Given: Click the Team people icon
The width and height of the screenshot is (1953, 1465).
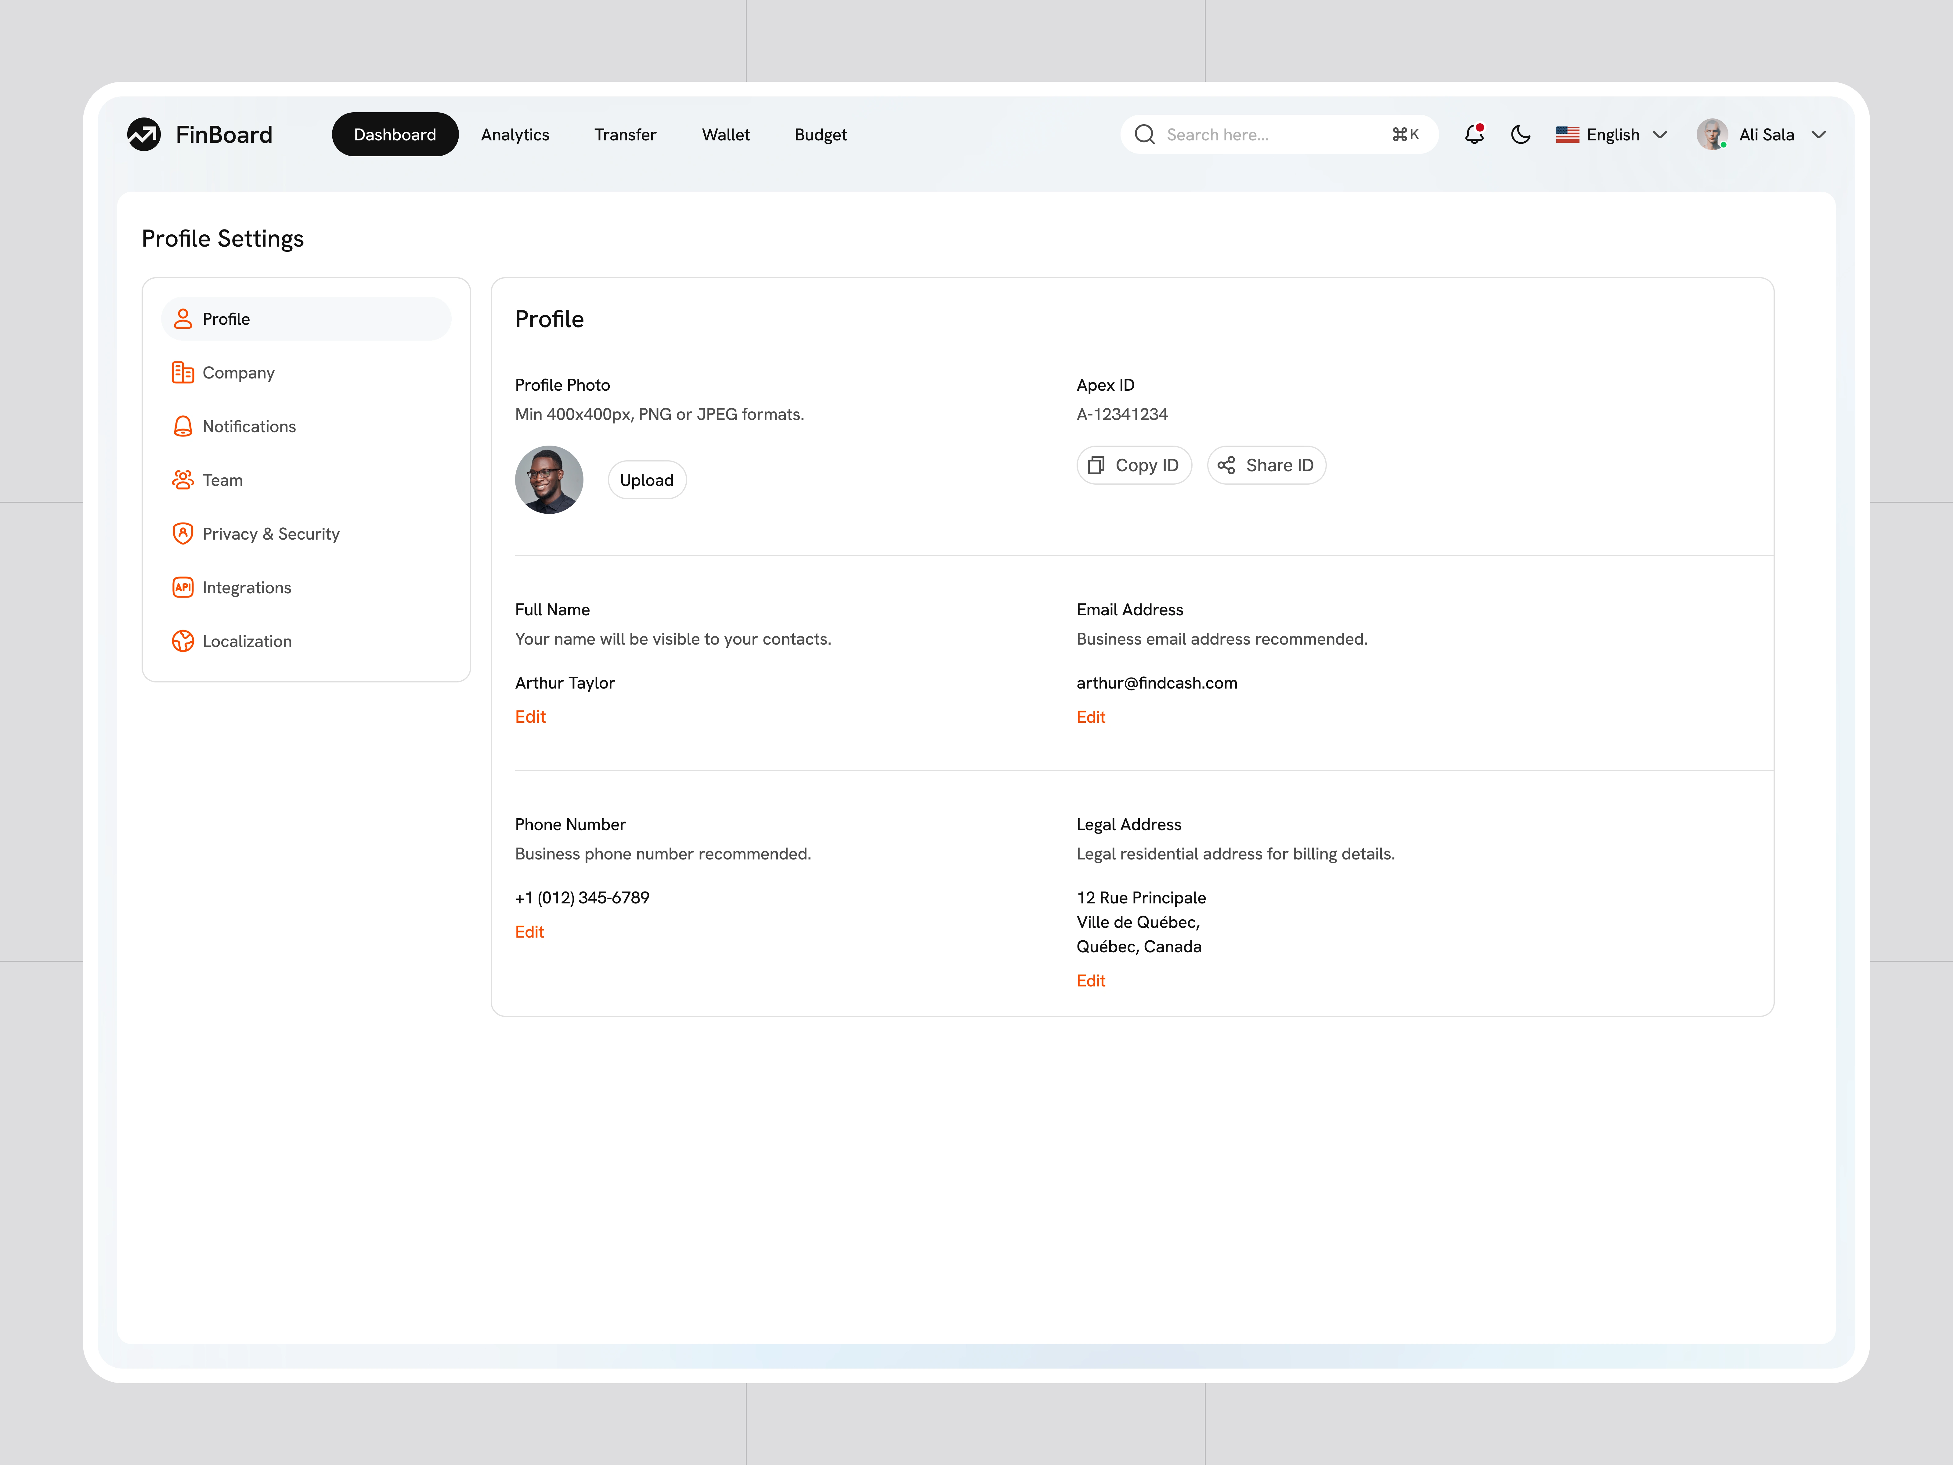Looking at the screenshot, I should pyautogui.click(x=183, y=480).
